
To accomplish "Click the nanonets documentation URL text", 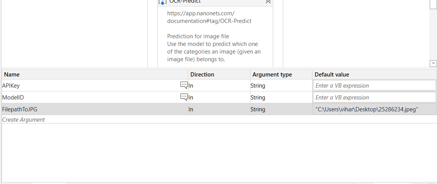I will (x=209, y=17).
